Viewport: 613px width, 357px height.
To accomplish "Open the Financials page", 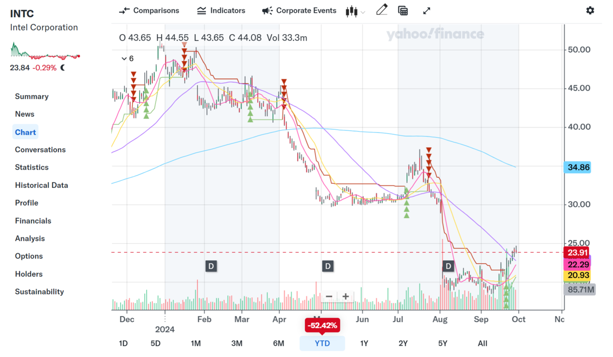I will (x=33, y=221).
